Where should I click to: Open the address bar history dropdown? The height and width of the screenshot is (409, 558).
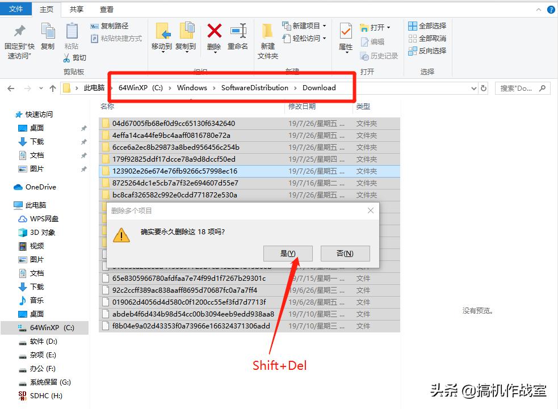coord(474,88)
